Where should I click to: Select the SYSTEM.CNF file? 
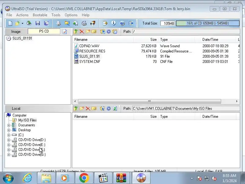click(90, 62)
